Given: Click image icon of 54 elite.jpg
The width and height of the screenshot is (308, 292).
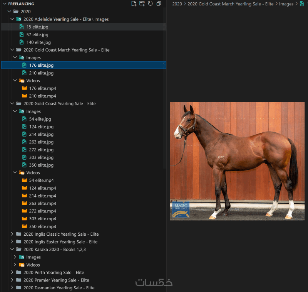Looking at the screenshot, I should point(24,119).
